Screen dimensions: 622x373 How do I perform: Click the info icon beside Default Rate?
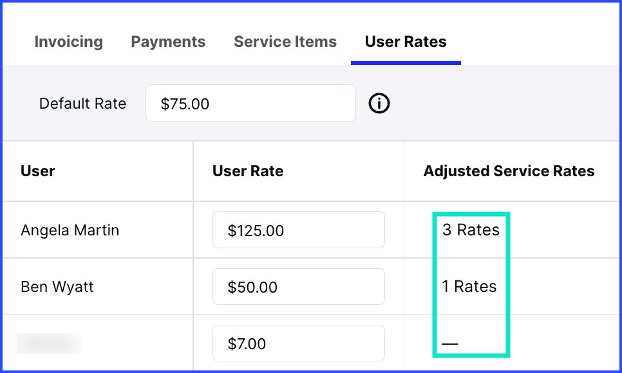(x=379, y=104)
